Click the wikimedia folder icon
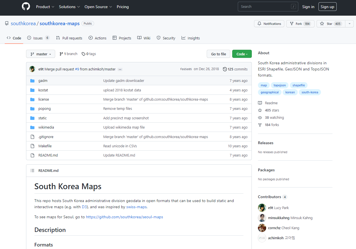 pos(32,127)
